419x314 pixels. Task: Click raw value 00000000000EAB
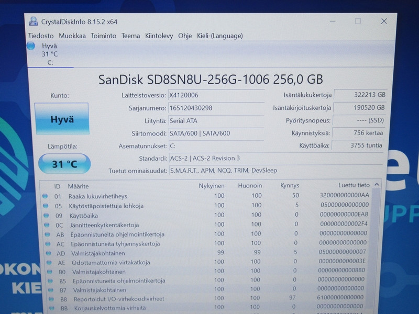(x=344, y=214)
